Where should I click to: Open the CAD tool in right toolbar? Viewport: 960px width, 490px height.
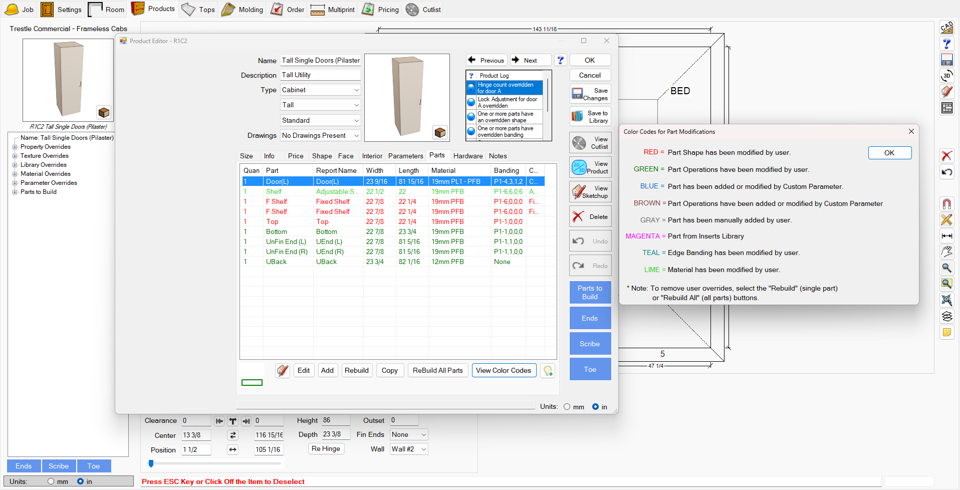(946, 28)
